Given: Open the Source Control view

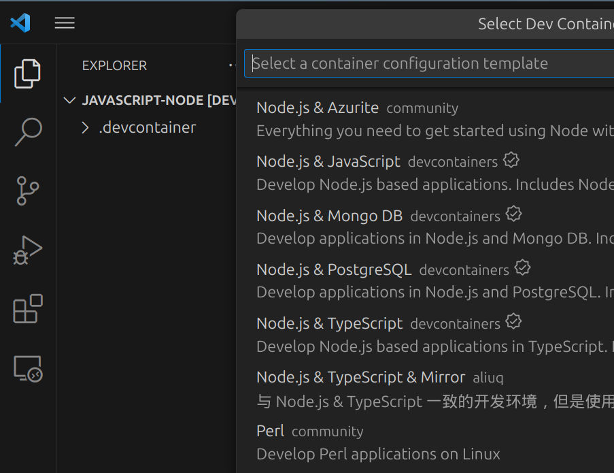Looking at the screenshot, I should click(x=28, y=191).
